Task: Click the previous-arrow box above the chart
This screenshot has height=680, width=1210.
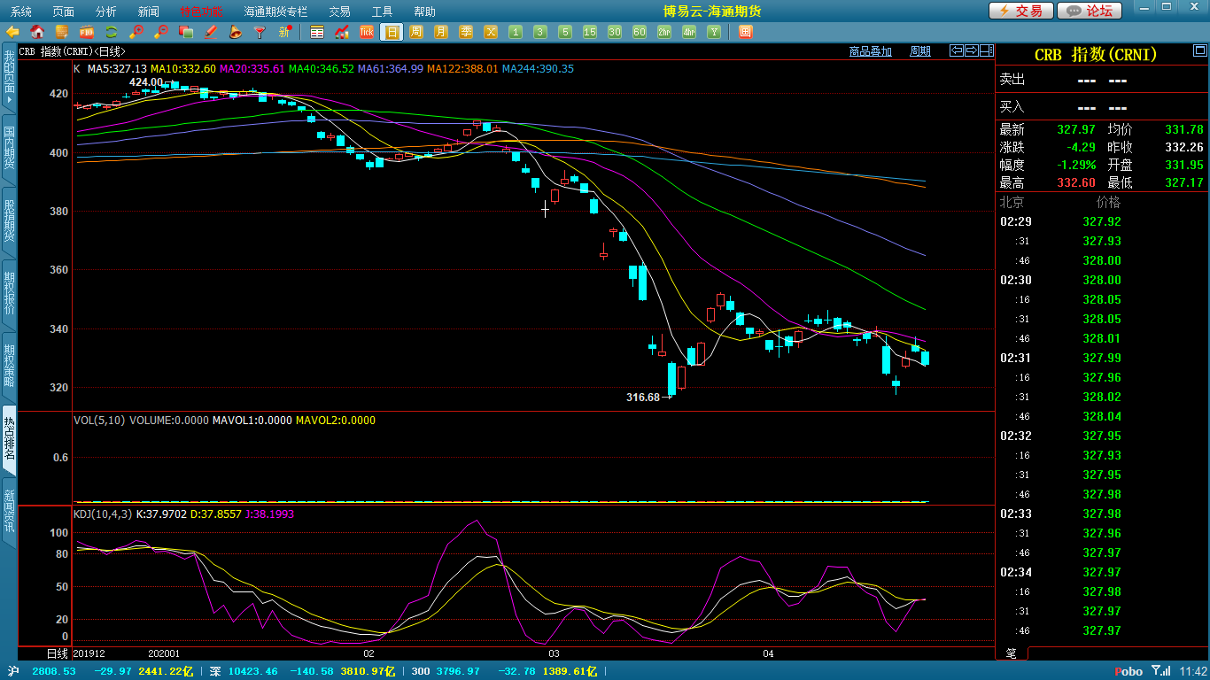Action: (x=956, y=50)
